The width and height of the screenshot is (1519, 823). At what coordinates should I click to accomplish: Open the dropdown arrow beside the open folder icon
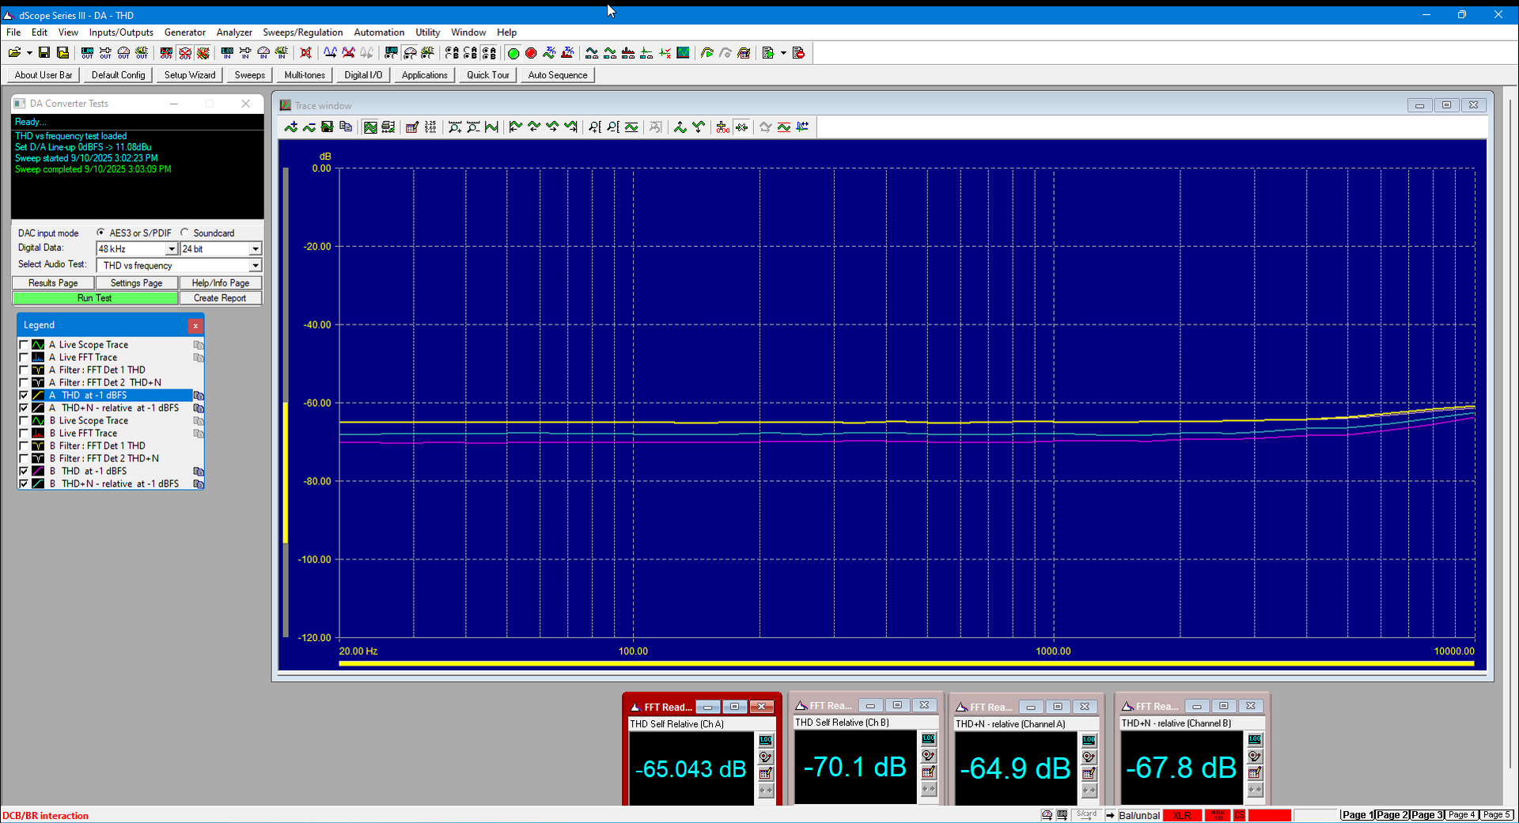(x=29, y=53)
